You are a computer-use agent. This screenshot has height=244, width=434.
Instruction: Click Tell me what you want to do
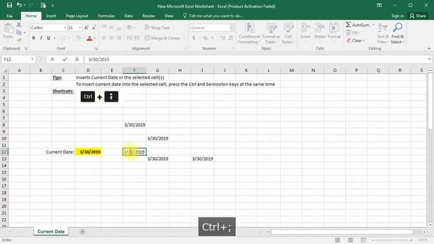[x=213, y=16]
